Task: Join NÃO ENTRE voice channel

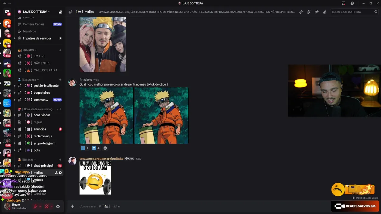Action: pyautogui.click(x=40, y=63)
